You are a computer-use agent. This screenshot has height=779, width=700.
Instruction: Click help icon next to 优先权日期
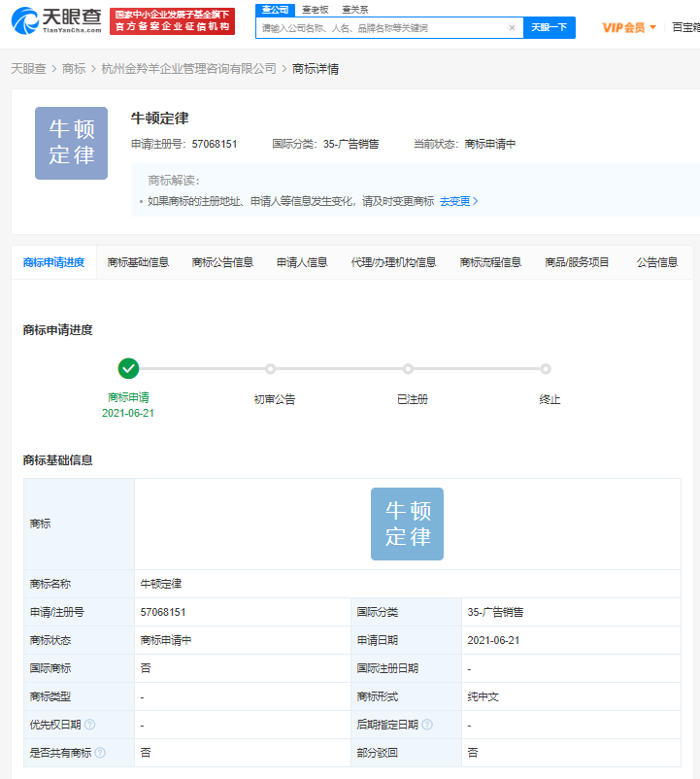(x=89, y=725)
